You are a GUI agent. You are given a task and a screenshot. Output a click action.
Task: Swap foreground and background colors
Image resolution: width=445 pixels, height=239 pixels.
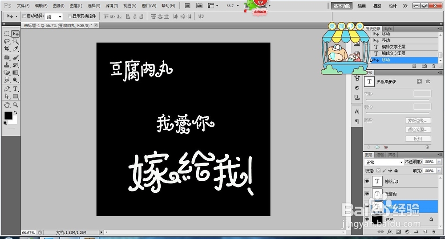point(16,112)
